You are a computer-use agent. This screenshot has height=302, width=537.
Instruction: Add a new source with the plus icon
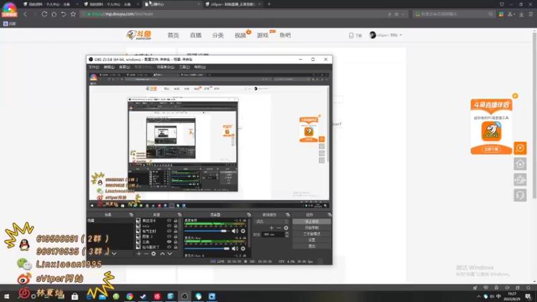pyautogui.click(x=139, y=254)
